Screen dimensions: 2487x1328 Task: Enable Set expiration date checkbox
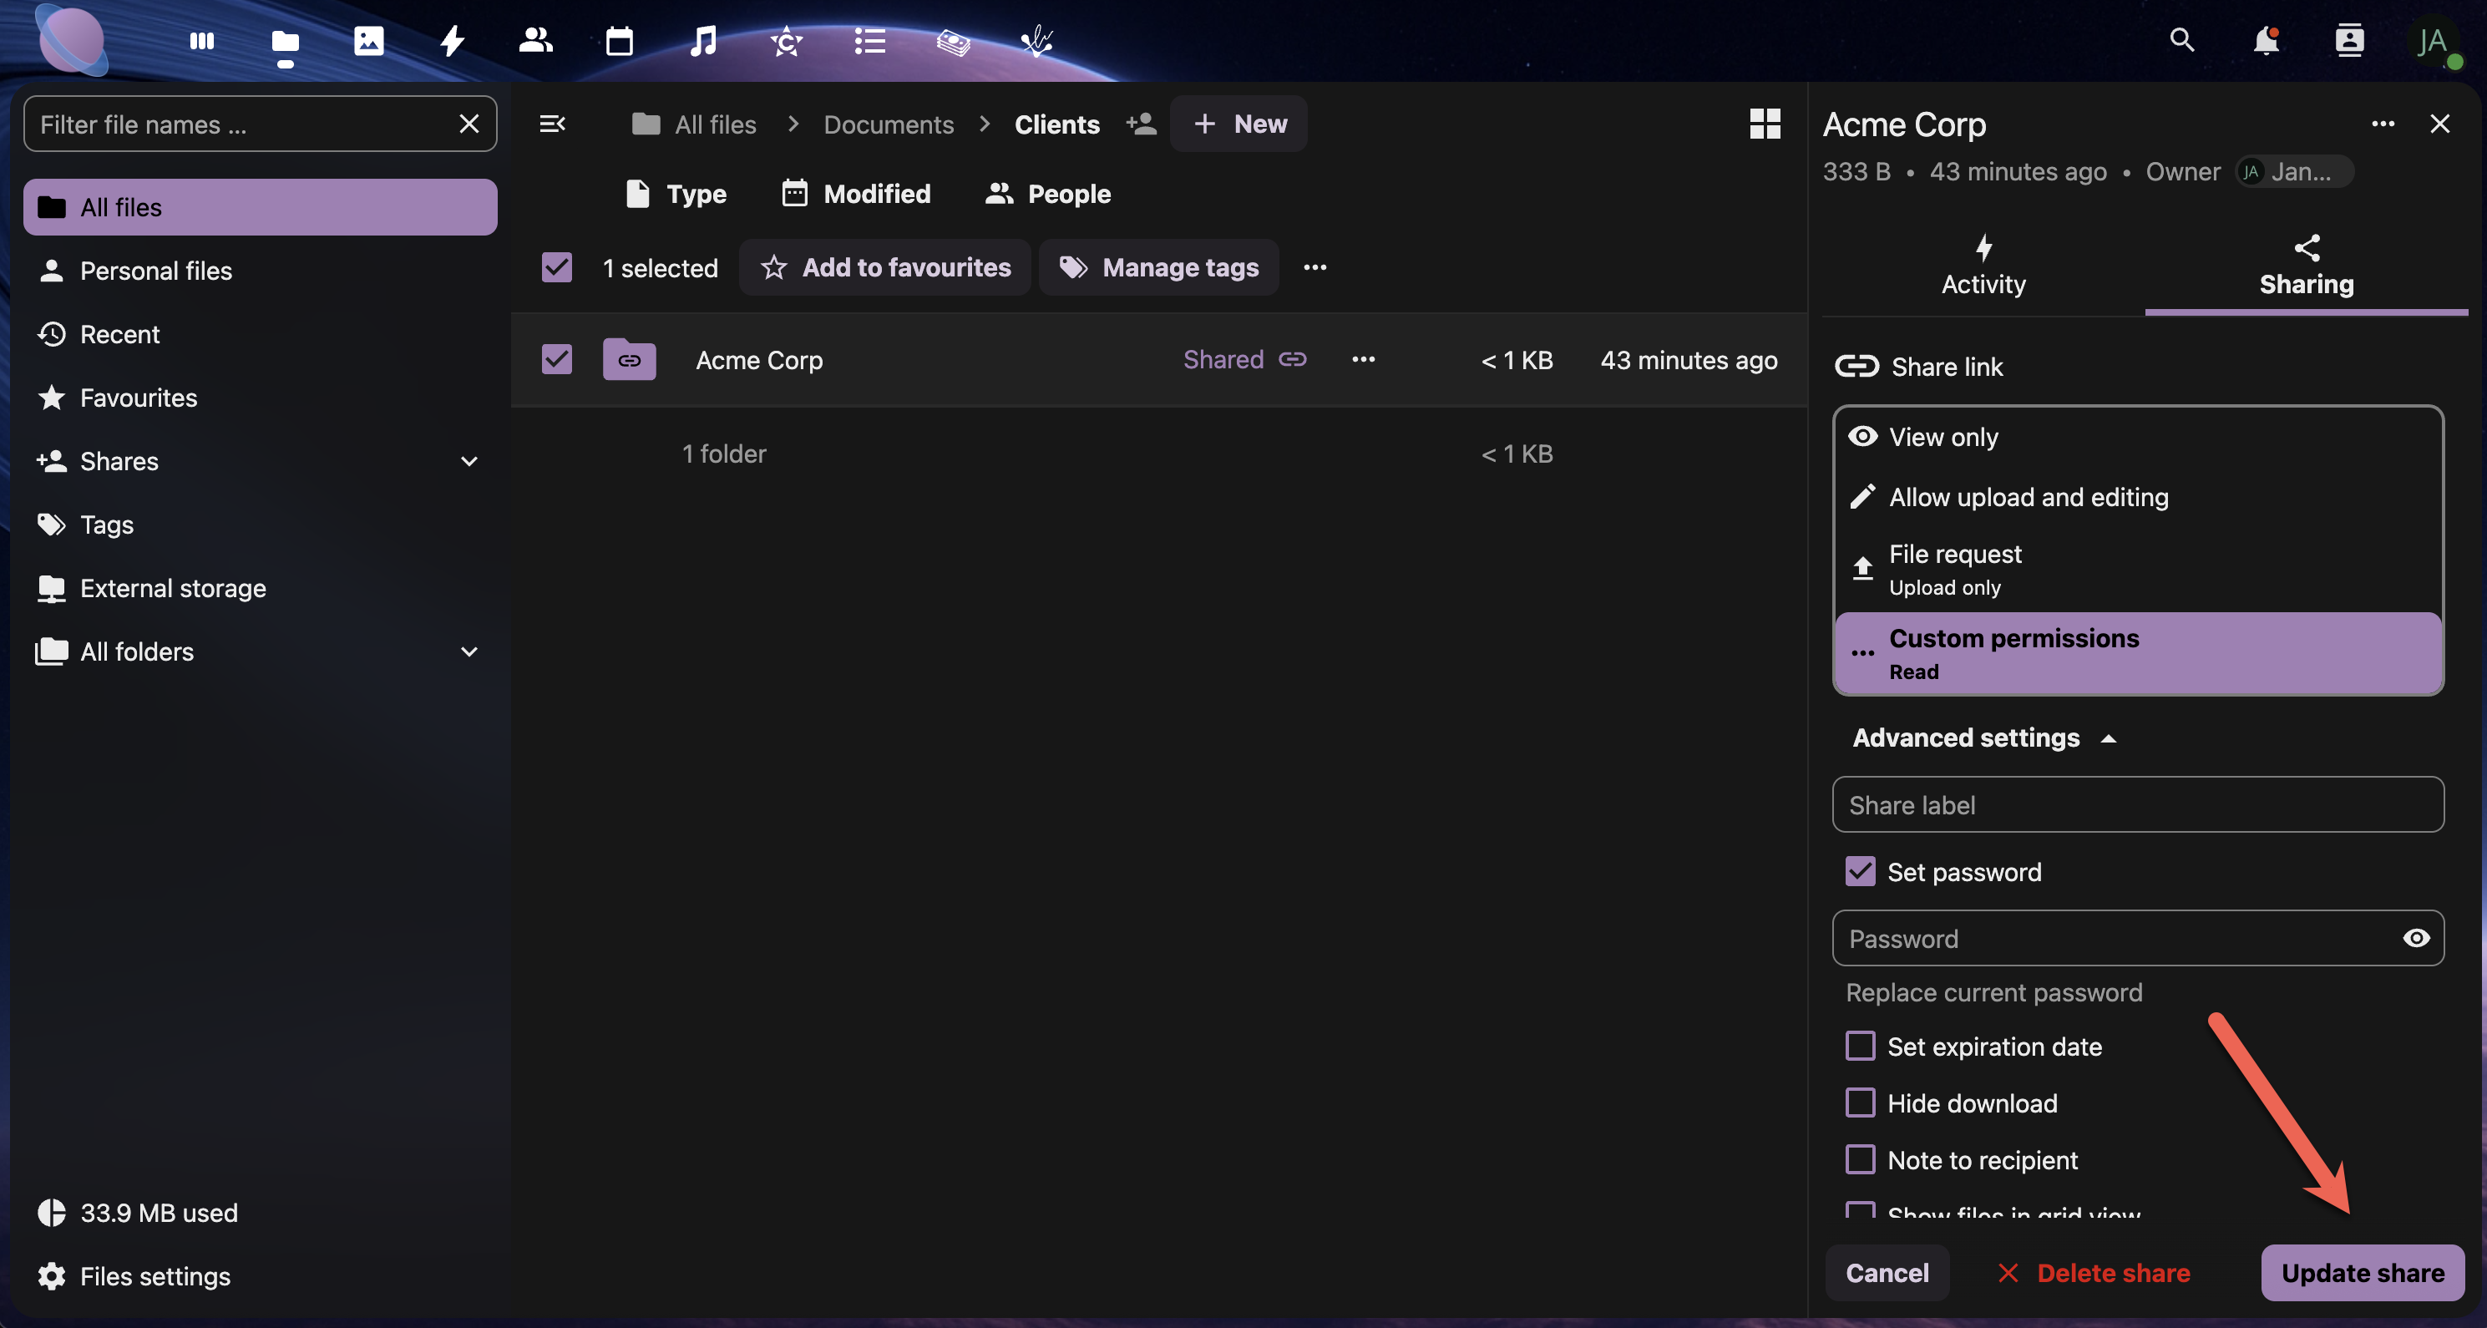[1860, 1046]
